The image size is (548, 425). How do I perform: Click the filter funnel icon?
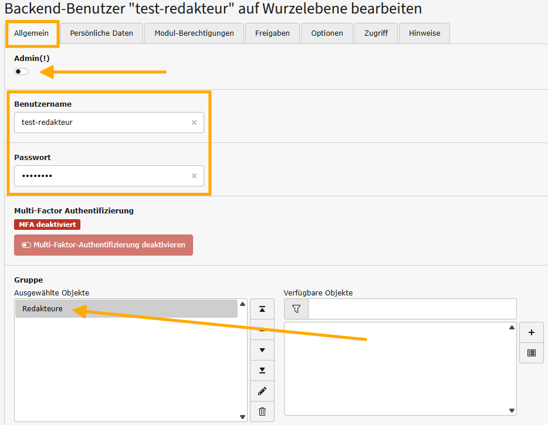click(x=296, y=309)
